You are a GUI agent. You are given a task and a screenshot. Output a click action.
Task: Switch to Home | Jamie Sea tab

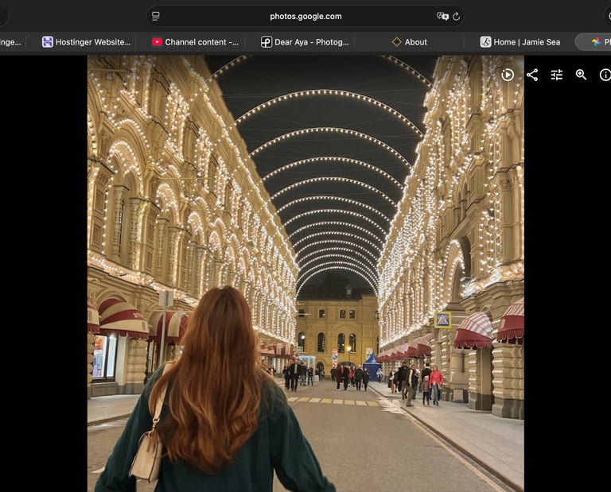[x=520, y=42]
